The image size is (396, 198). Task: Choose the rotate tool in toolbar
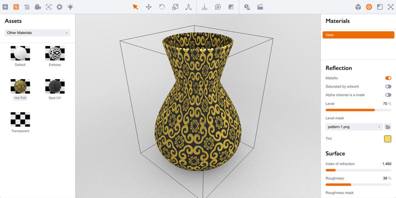(162, 7)
